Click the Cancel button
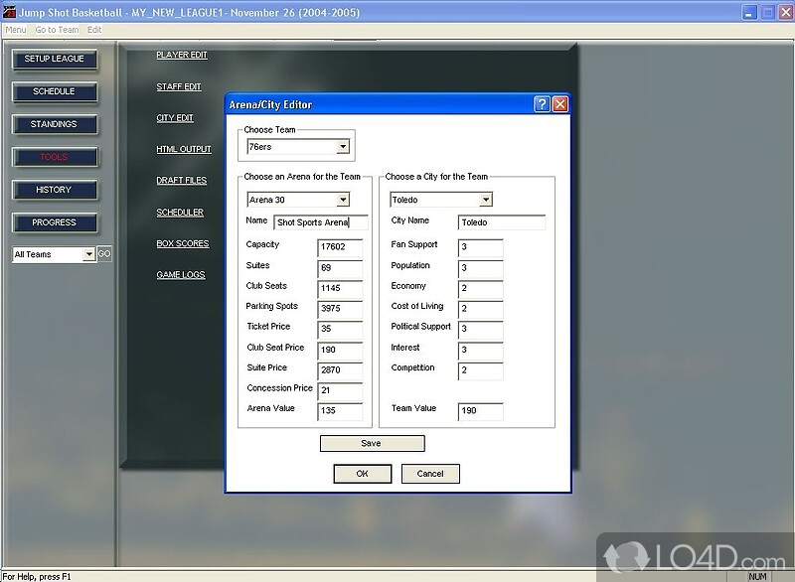 tap(430, 474)
